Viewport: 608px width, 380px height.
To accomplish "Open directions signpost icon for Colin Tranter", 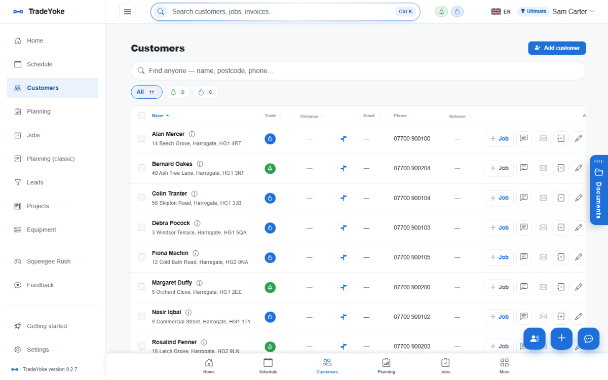I will [x=344, y=198].
